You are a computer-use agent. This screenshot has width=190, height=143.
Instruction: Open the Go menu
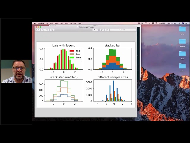[x=61, y=23]
